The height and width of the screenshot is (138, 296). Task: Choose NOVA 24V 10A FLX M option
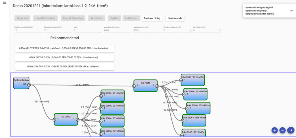coord(64,66)
